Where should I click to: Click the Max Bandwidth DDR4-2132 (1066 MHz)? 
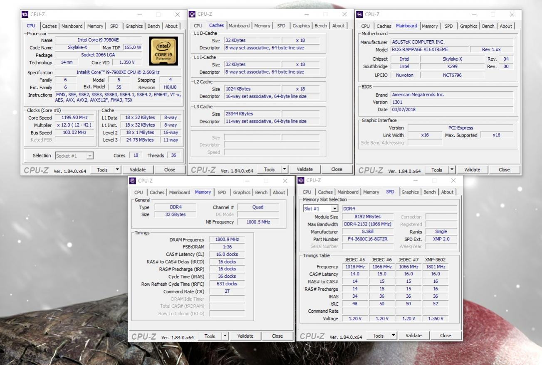point(367,224)
